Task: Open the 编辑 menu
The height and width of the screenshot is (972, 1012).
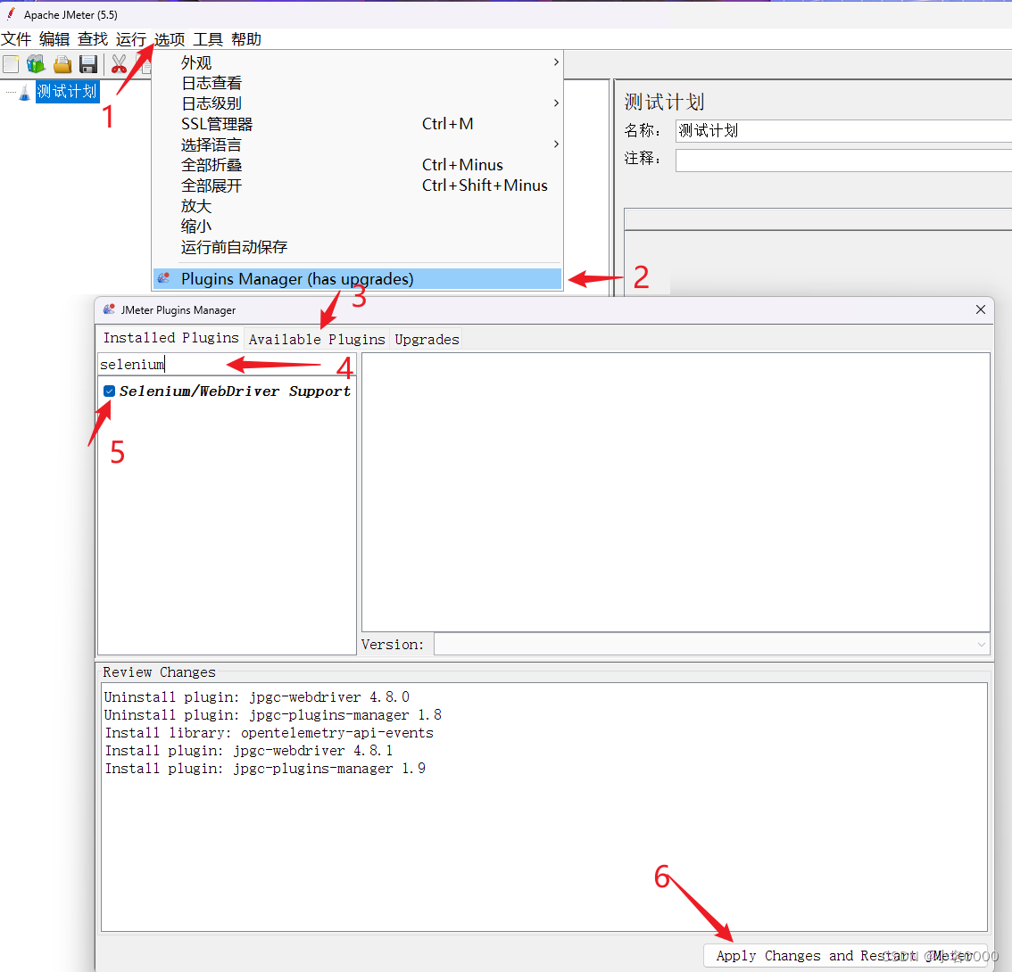Action: pyautogui.click(x=54, y=39)
